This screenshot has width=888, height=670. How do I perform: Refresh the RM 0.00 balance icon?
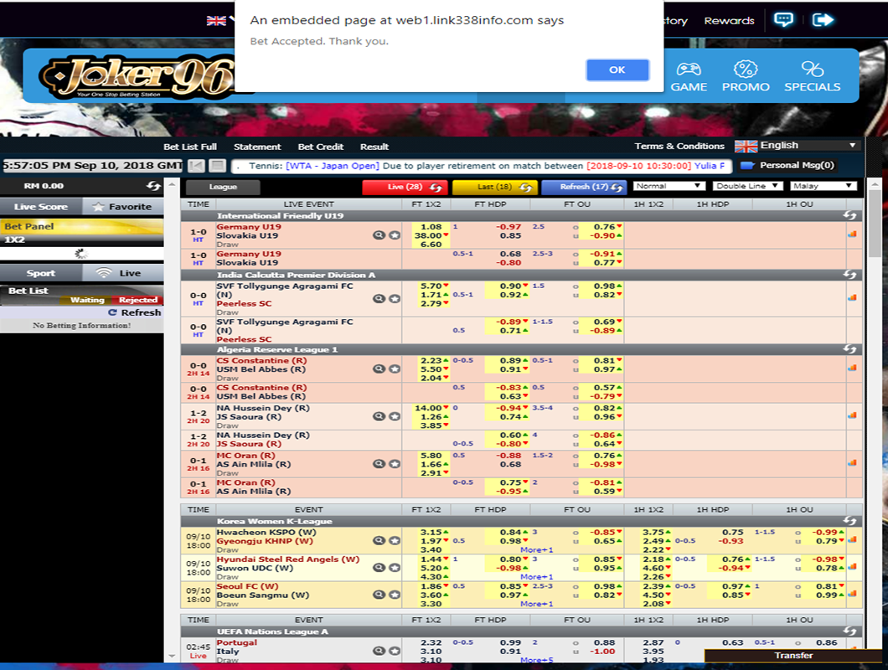pos(153,186)
